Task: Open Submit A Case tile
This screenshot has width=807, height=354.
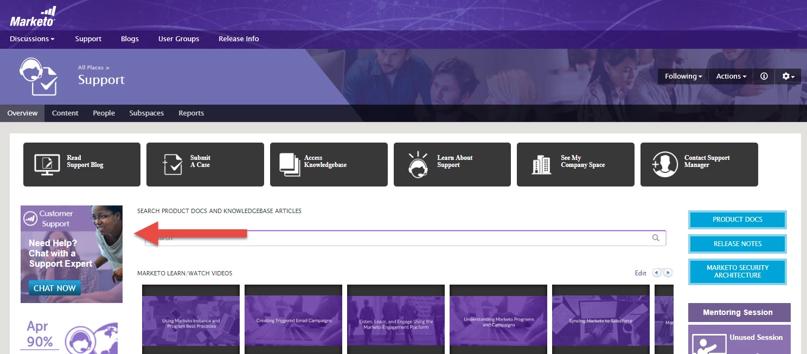Action: pyautogui.click(x=205, y=164)
